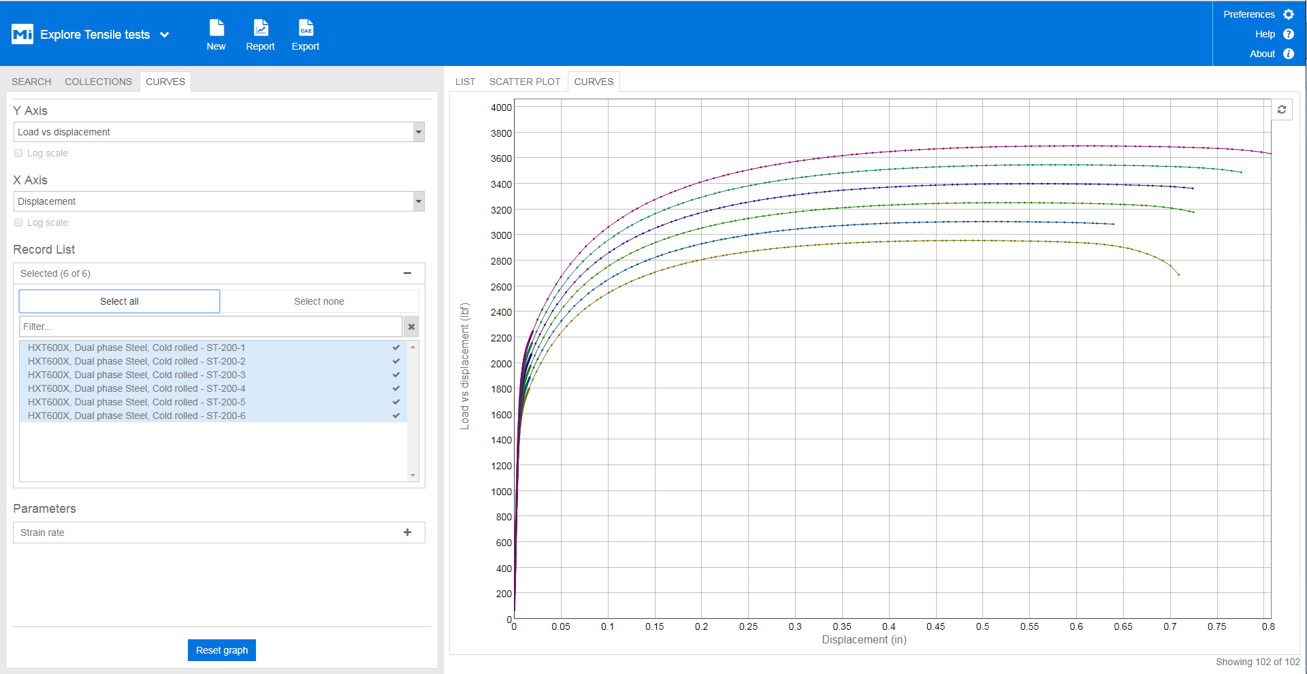This screenshot has width=1307, height=674.
Task: Open Preferences gear icon
Action: pos(1289,14)
